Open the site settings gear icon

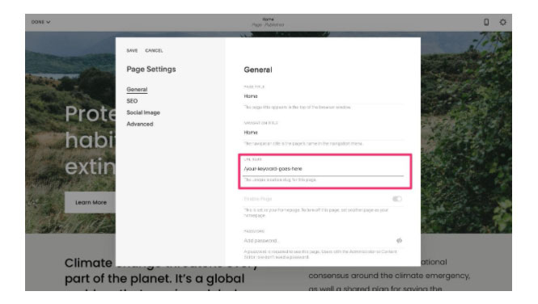pos(502,22)
